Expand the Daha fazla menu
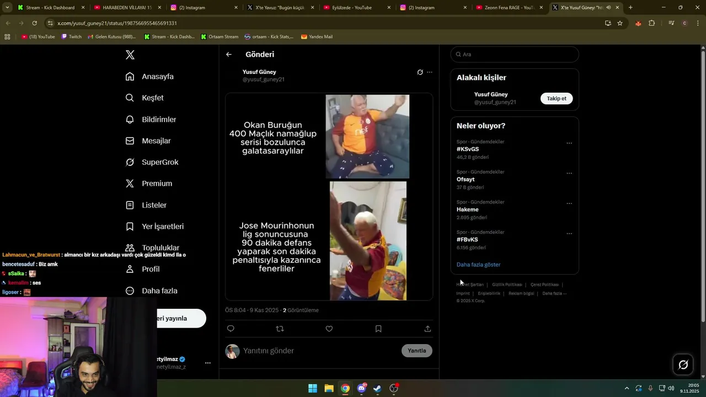 point(151,291)
